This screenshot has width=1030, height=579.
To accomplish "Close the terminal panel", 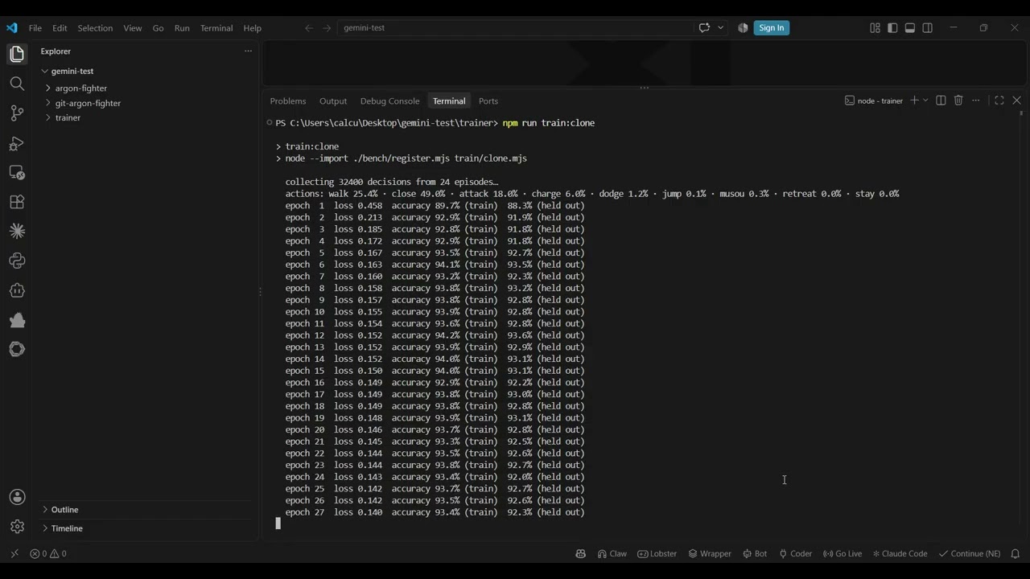I will (1016, 101).
